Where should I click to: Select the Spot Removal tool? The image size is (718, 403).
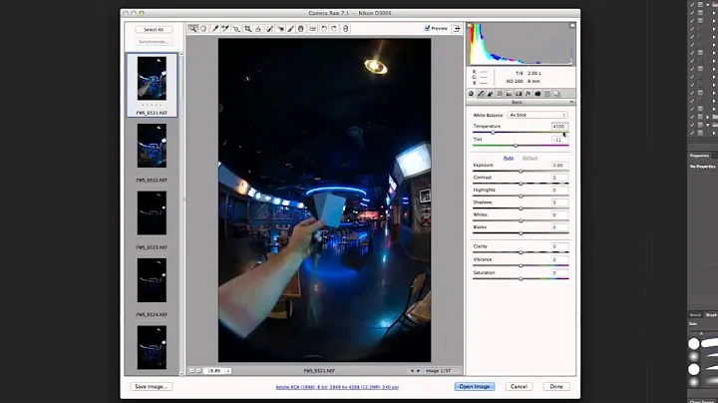(x=269, y=28)
